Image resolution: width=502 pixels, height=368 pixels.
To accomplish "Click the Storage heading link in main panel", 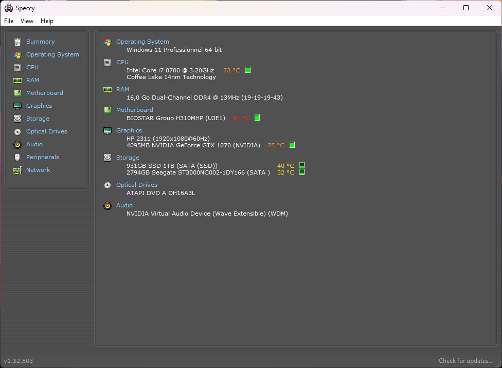I will (x=128, y=158).
